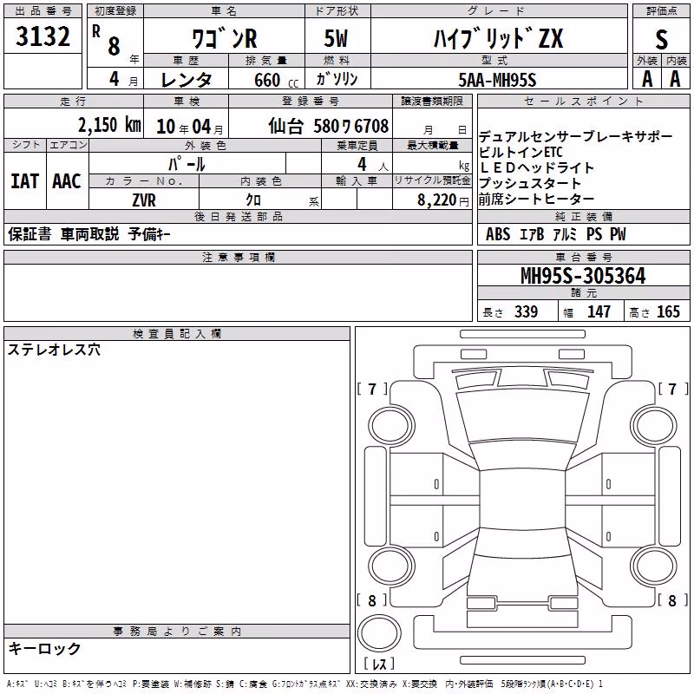Click the ステレオレス穴 inspector note
This screenshot has width=694, height=694.
[54, 350]
